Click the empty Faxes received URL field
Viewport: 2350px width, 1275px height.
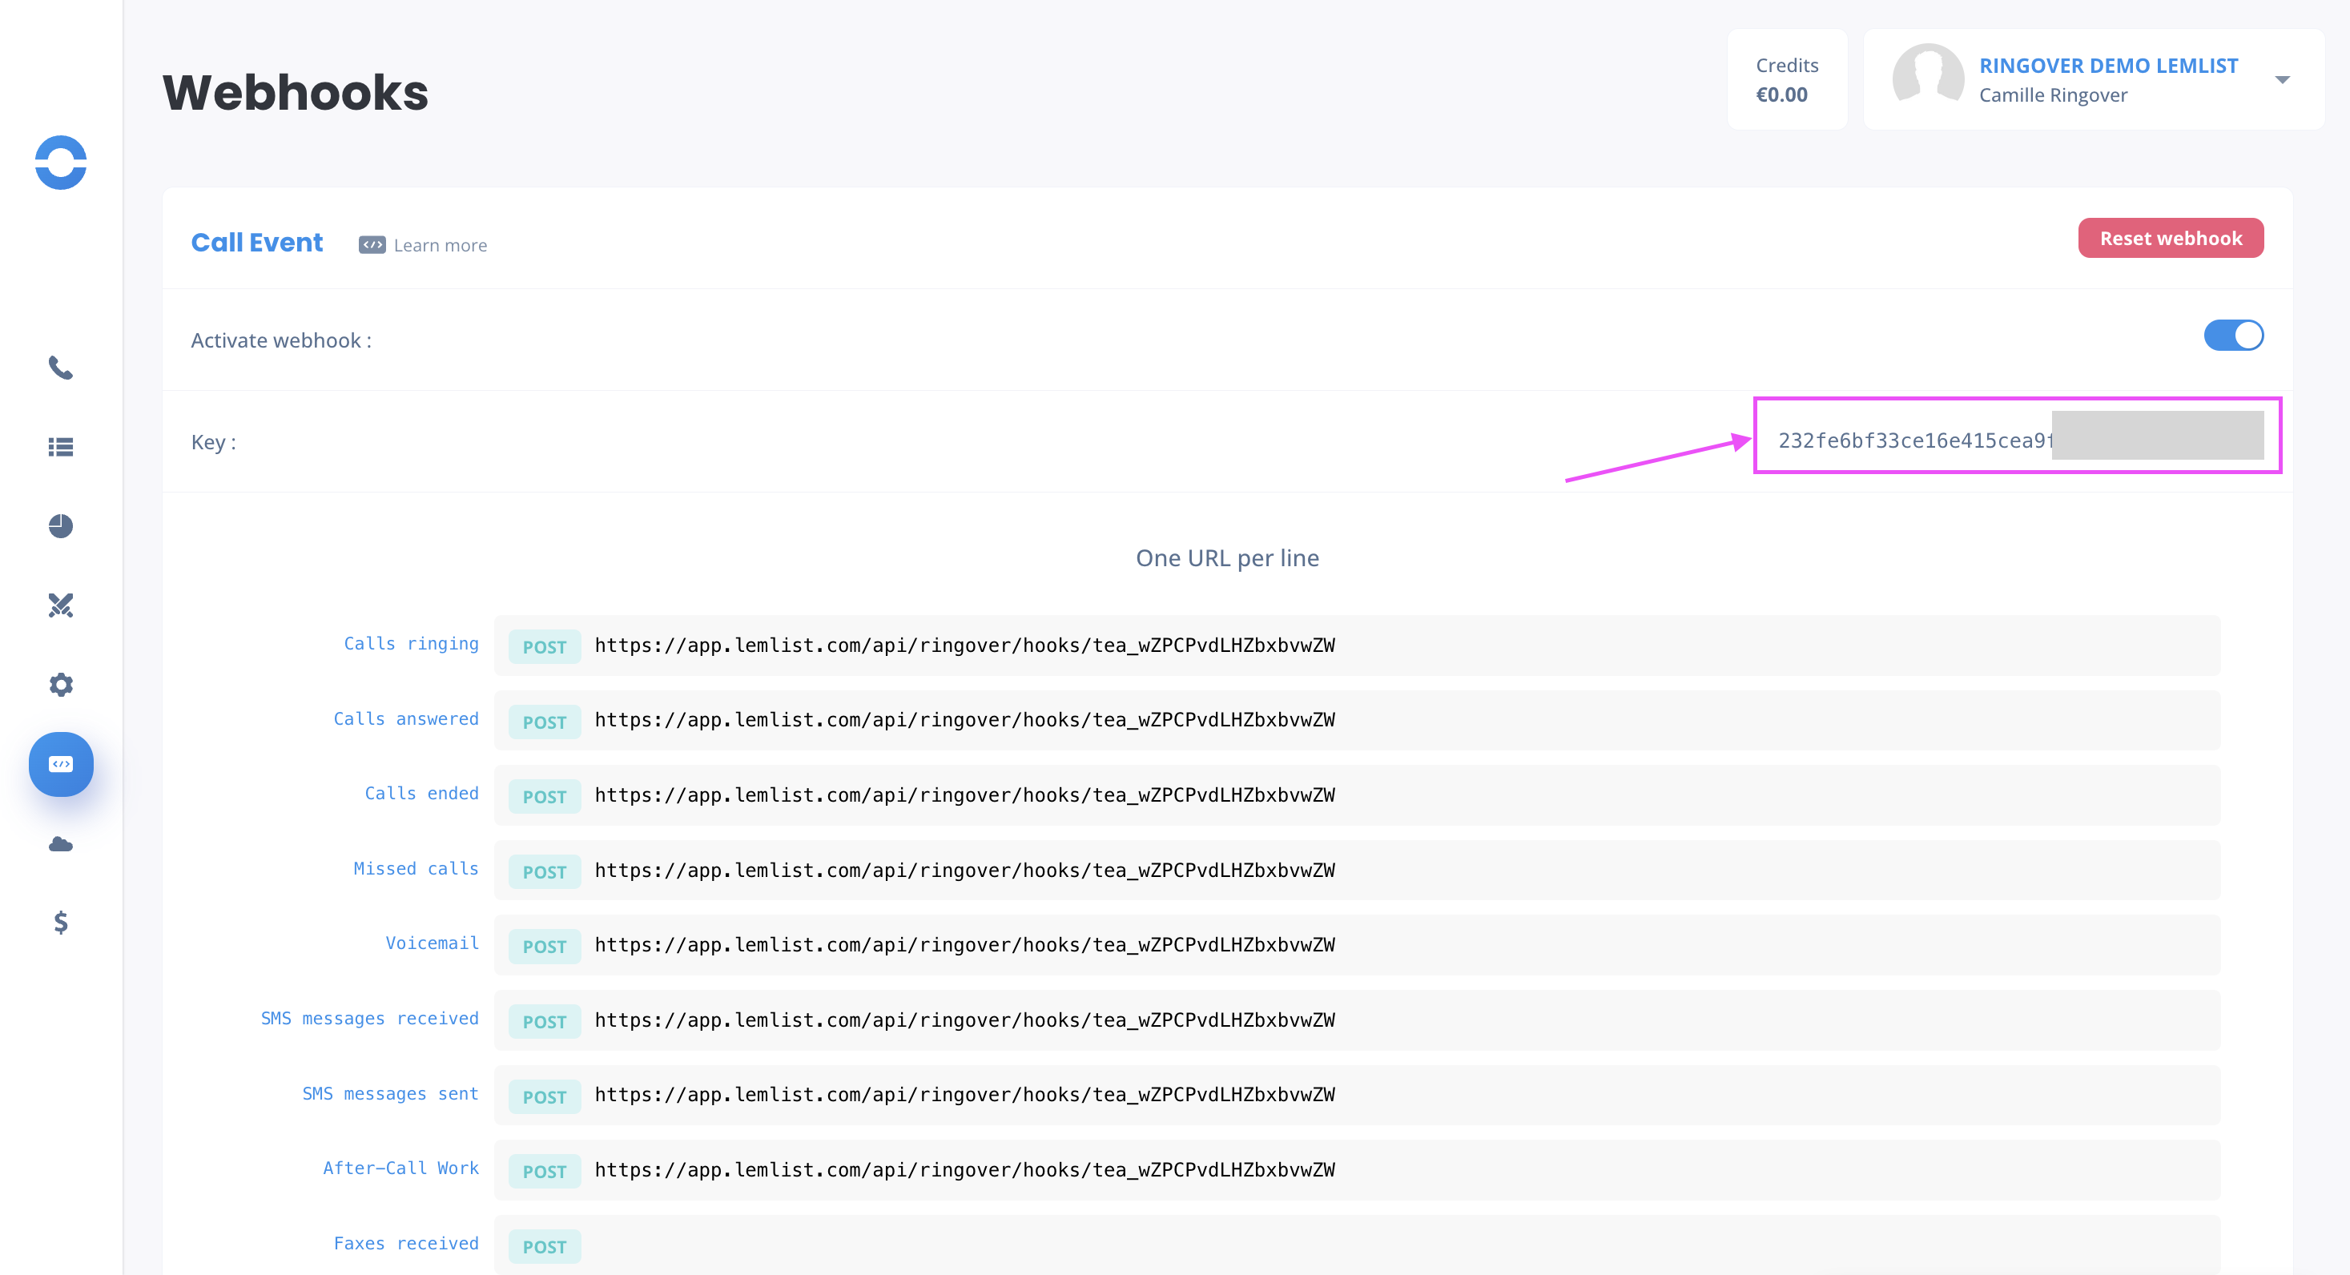click(x=1357, y=1245)
